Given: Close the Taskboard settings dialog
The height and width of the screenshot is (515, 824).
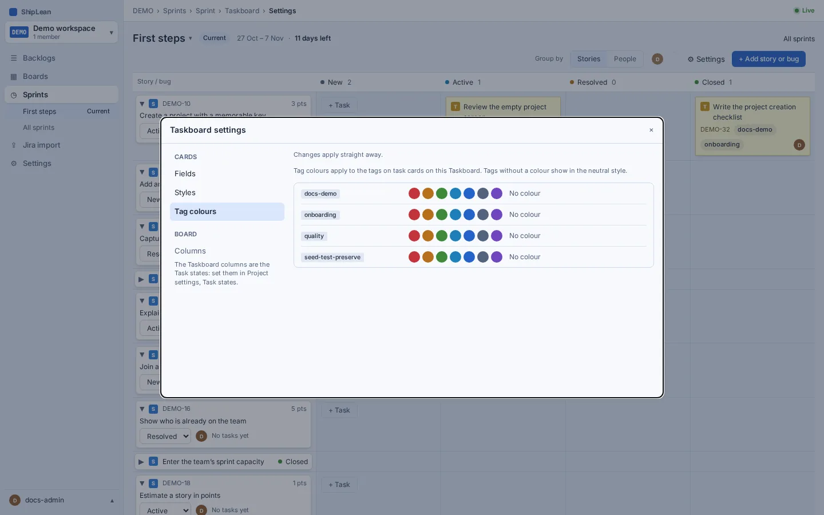Looking at the screenshot, I should 651,130.
